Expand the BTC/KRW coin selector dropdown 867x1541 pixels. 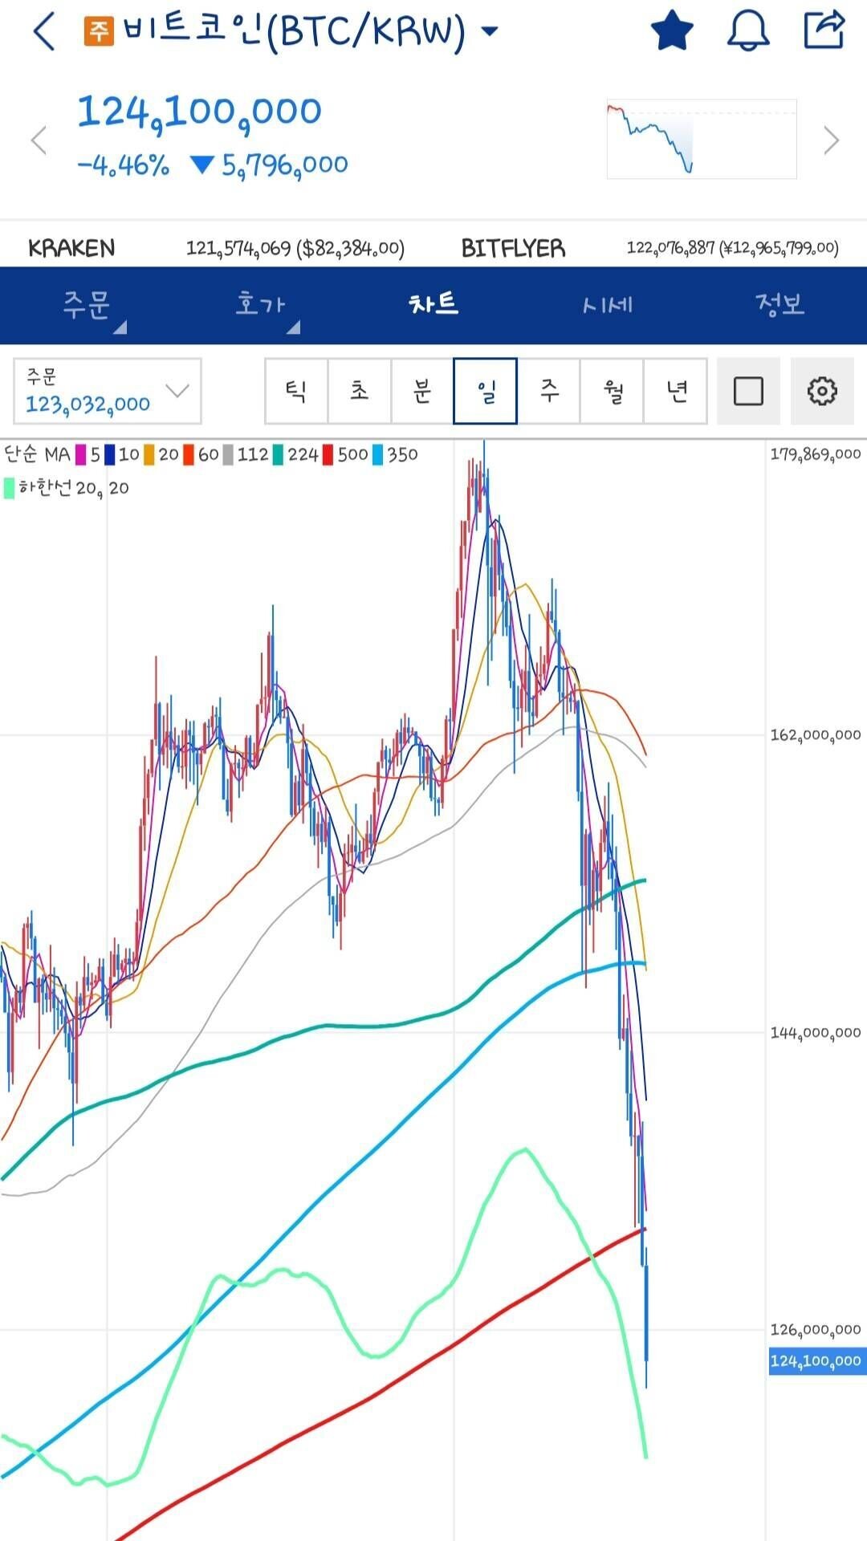pyautogui.click(x=489, y=32)
